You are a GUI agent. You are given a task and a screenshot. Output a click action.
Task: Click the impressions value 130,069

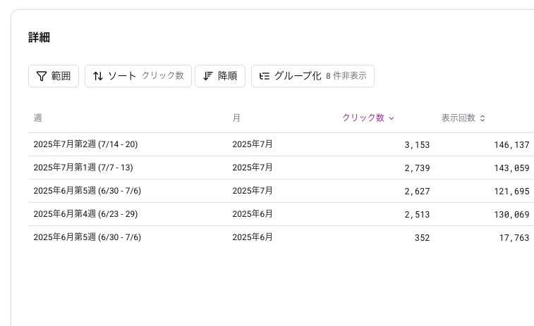click(511, 215)
